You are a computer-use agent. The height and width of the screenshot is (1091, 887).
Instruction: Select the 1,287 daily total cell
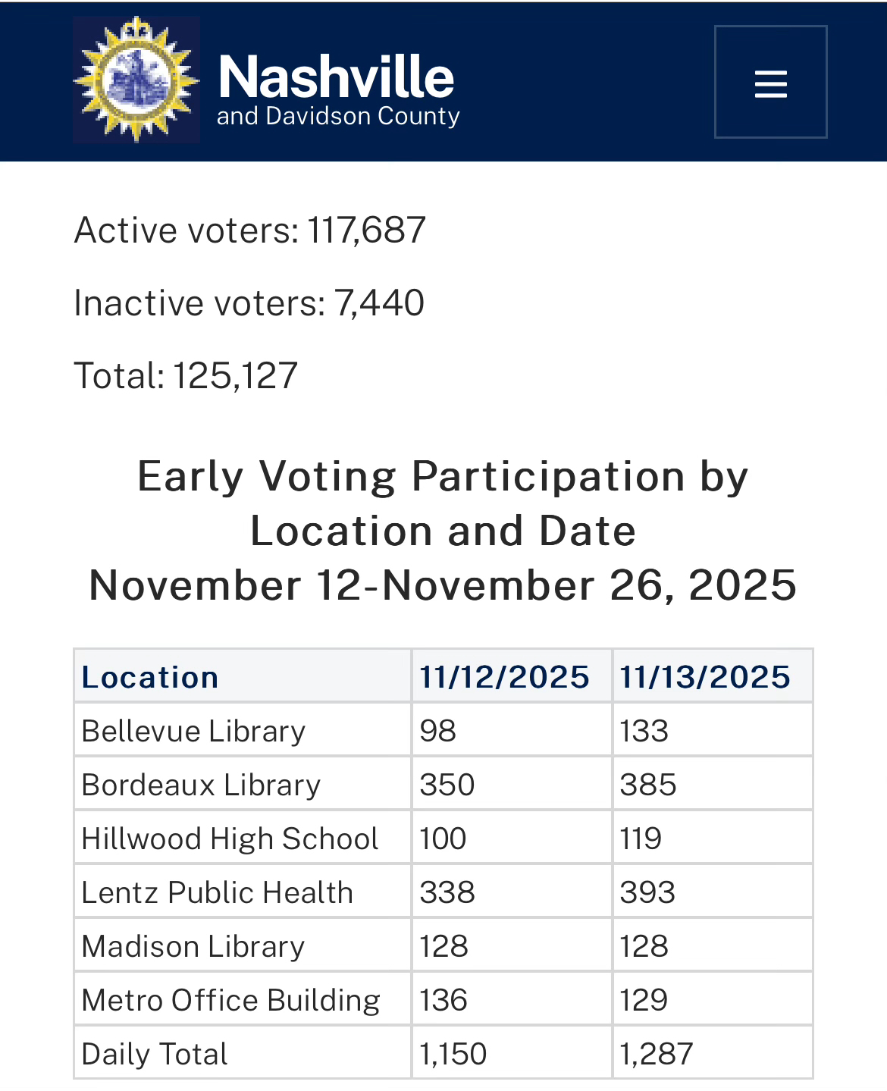(657, 1054)
